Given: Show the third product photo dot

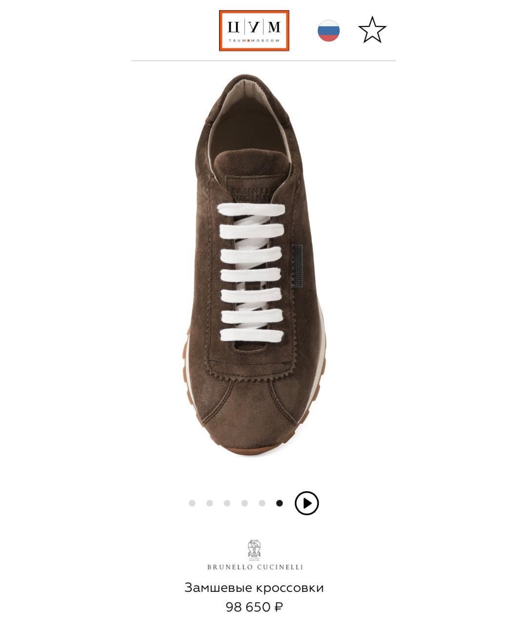Looking at the screenshot, I should click(227, 503).
